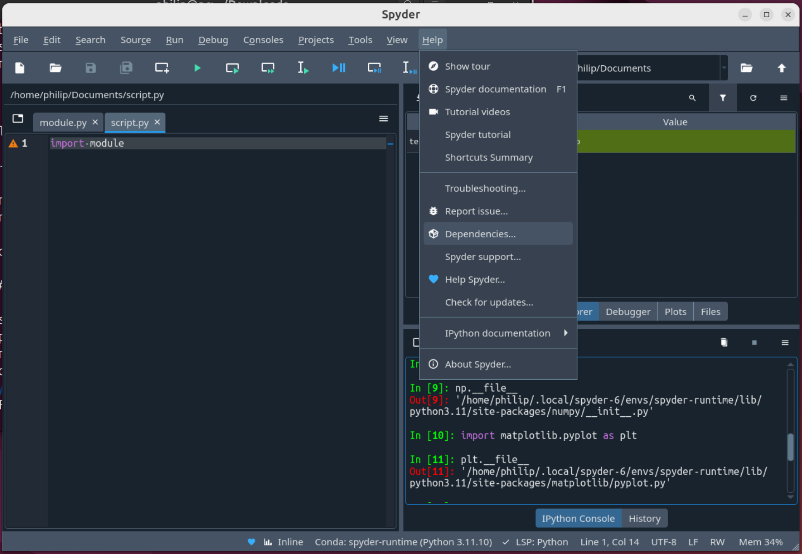
Task: Open the Debugger pane tab
Action: [628, 312]
